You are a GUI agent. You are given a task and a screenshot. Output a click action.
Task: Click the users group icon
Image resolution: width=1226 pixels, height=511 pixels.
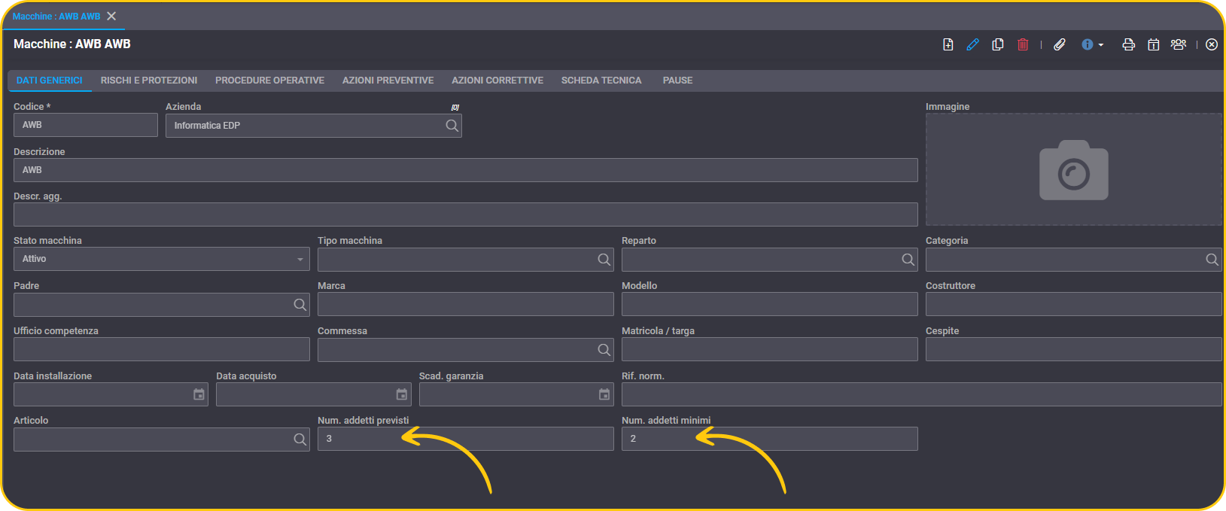tap(1179, 44)
